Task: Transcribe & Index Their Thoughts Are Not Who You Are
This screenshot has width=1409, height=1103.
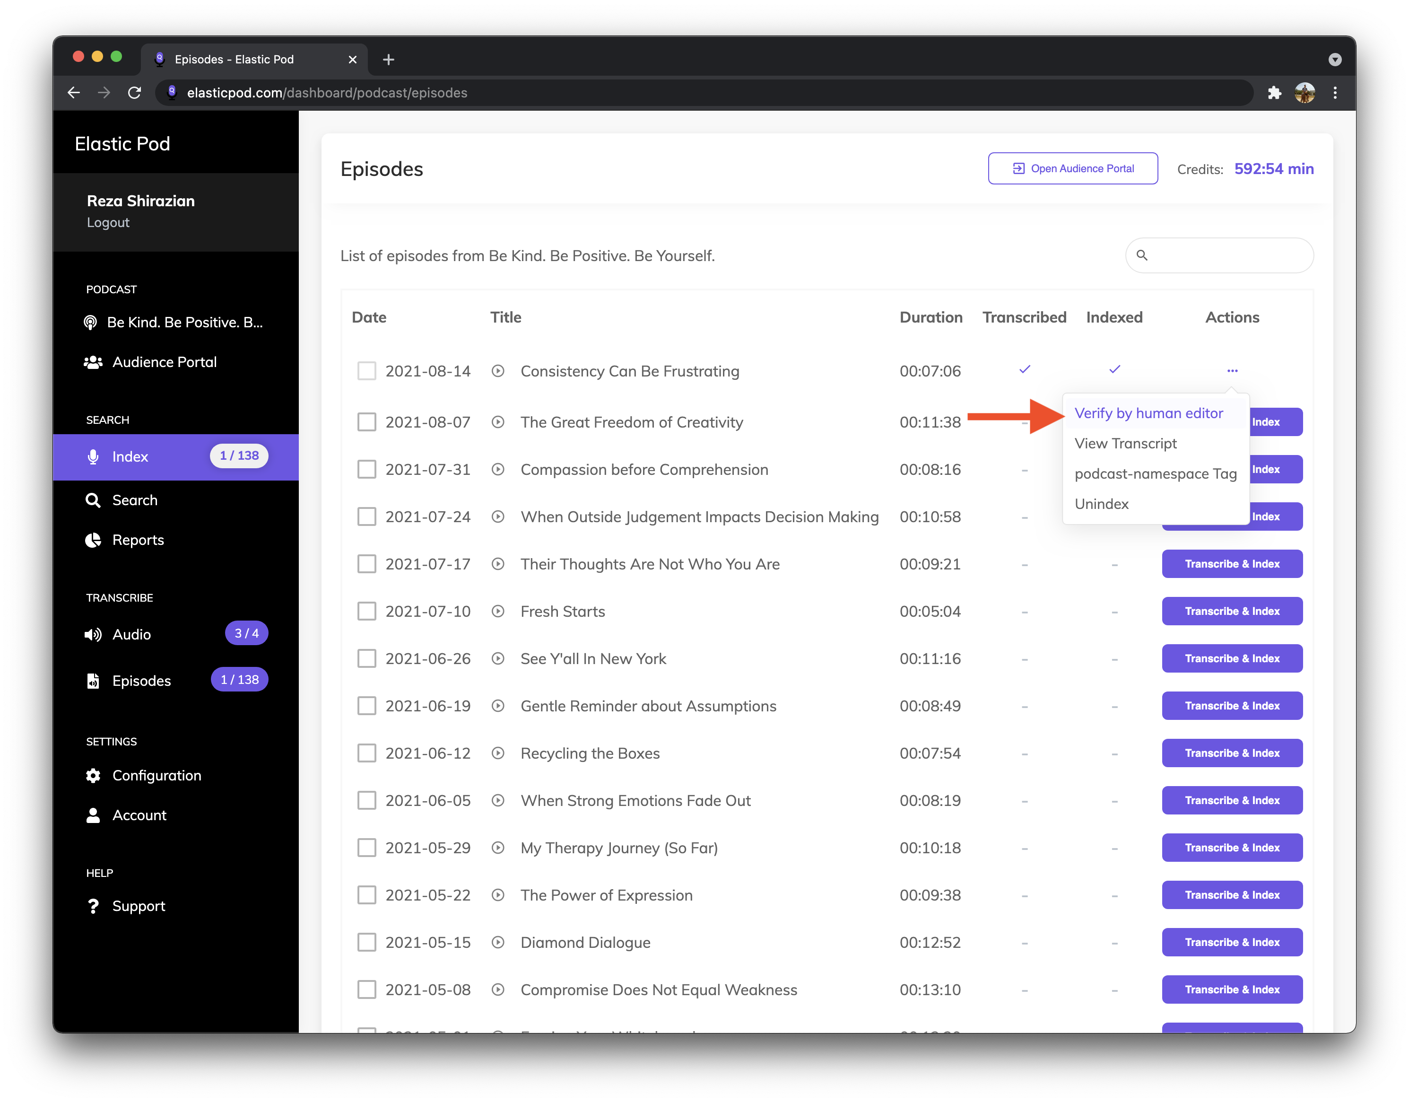Action: point(1232,564)
